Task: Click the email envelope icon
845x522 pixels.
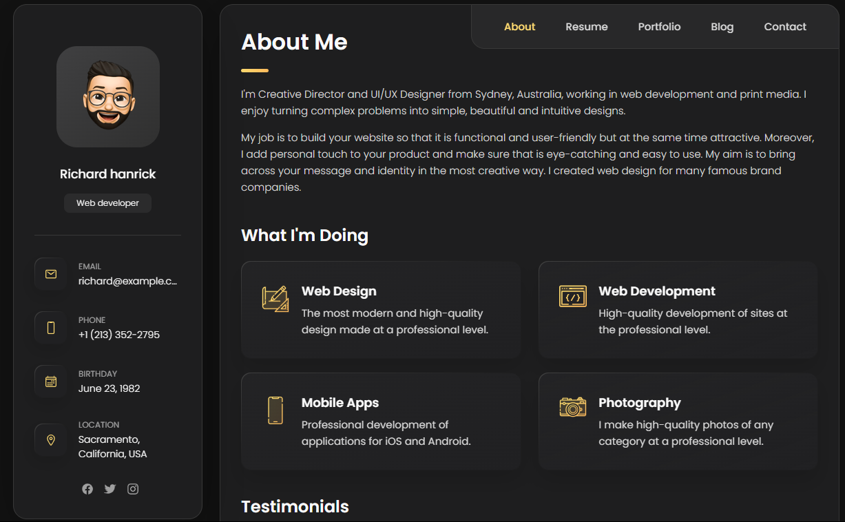Action: (50, 274)
